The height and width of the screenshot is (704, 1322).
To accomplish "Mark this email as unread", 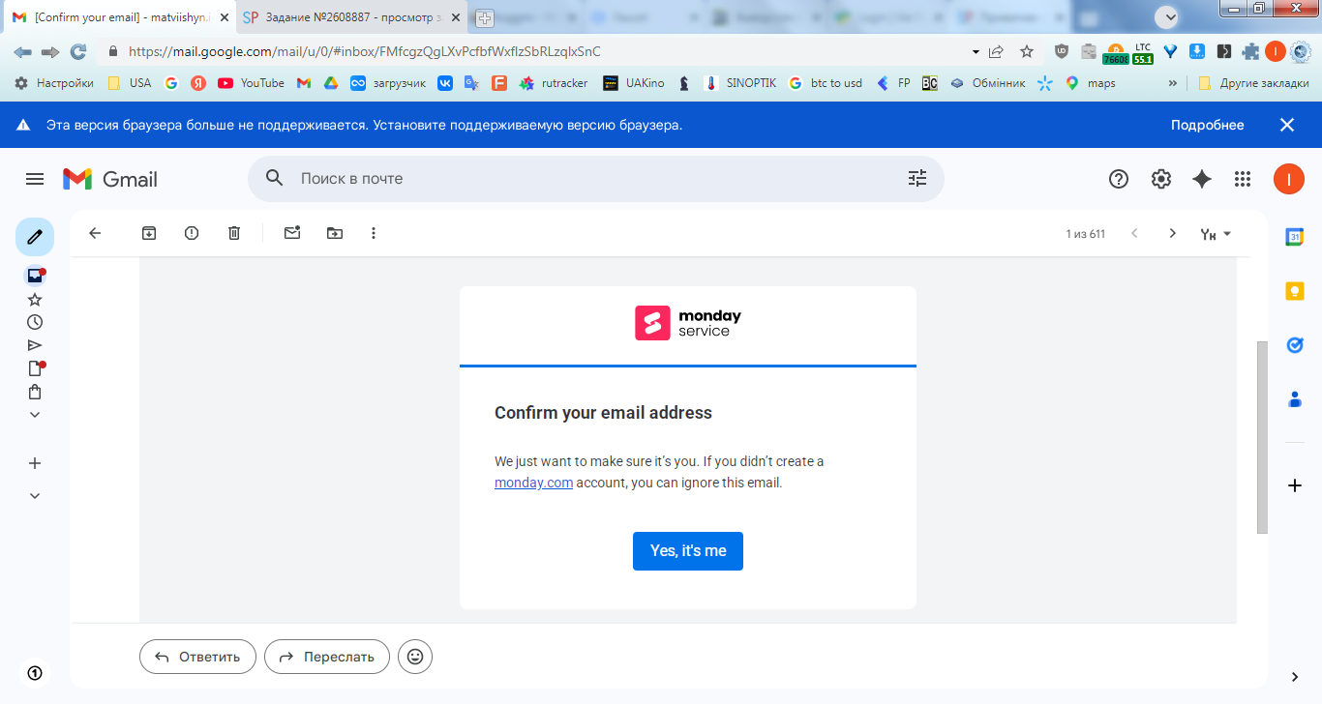I will pyautogui.click(x=292, y=233).
